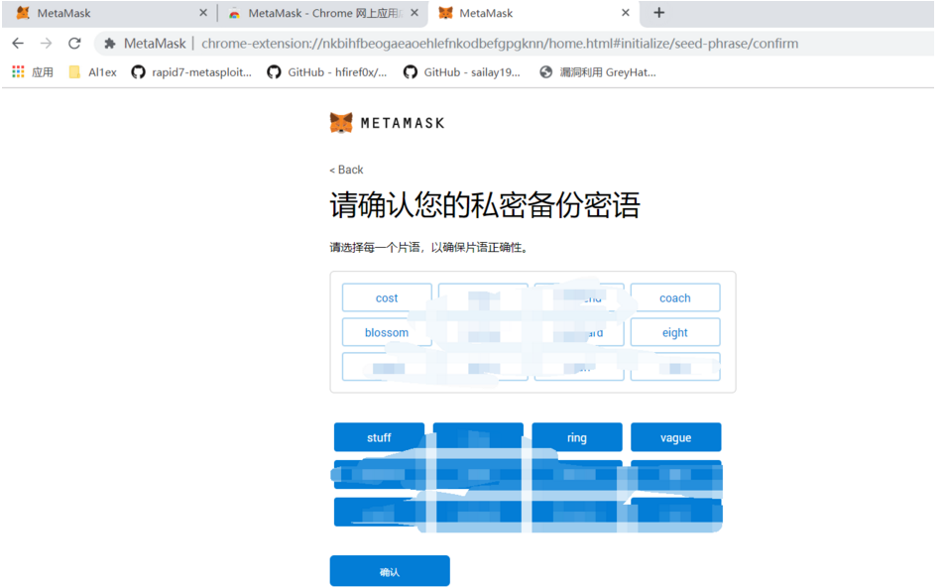Image resolution: width=946 pixels, height=587 pixels.
Task: Click the GitHub icon for the hfiref0x bookmark
Action: pos(274,71)
